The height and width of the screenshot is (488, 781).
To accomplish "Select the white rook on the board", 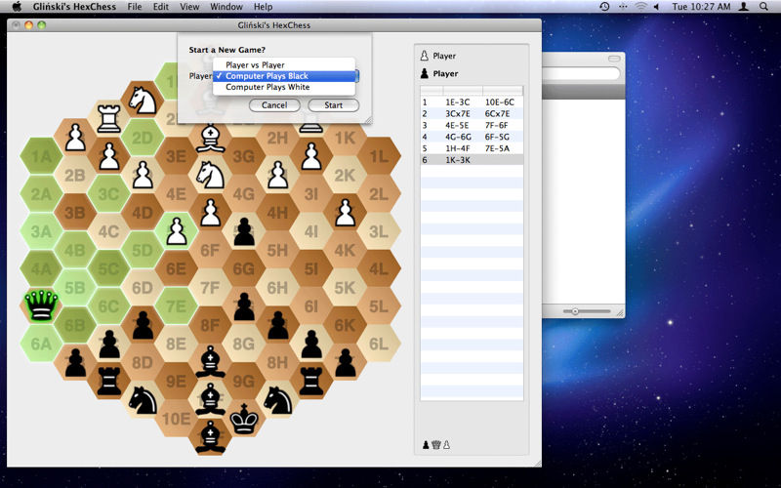I will 108,118.
